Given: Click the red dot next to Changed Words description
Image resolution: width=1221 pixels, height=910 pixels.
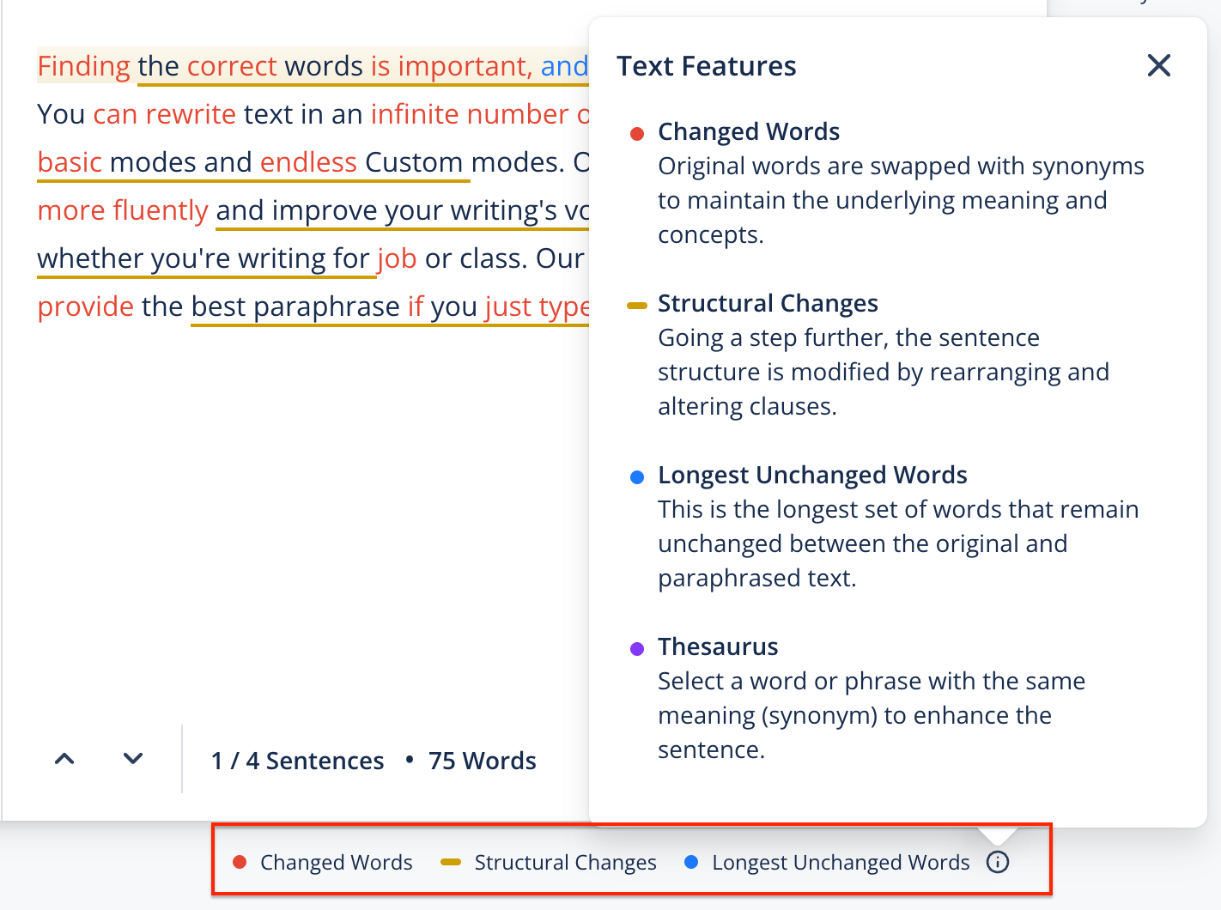Looking at the screenshot, I should pos(637,133).
